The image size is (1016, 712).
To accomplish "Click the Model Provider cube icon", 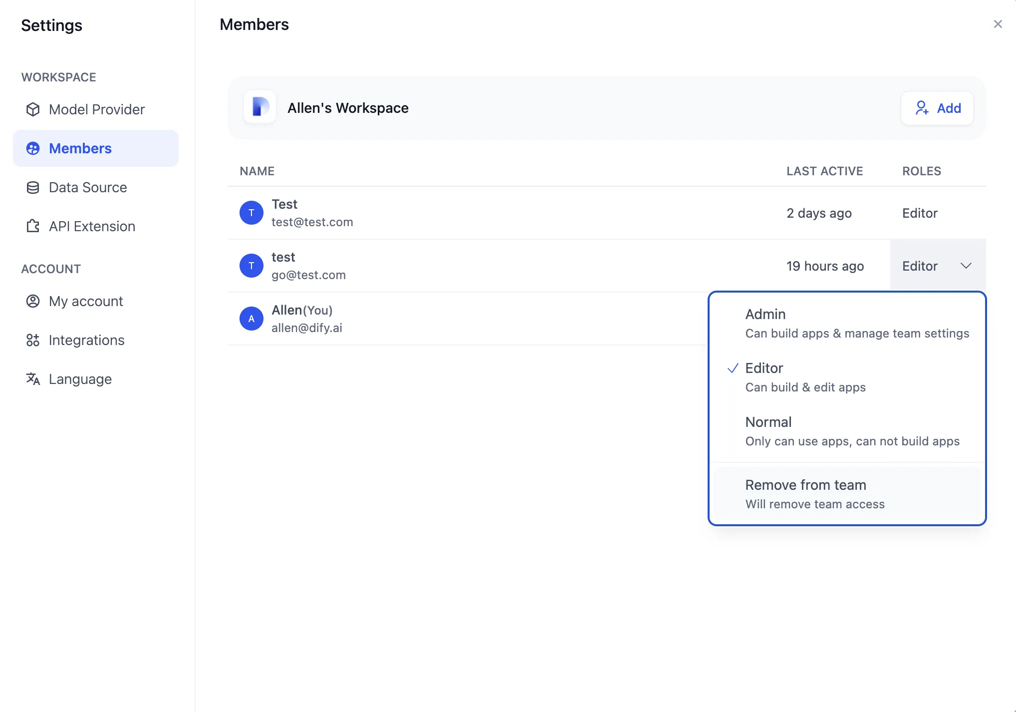I will 33,109.
